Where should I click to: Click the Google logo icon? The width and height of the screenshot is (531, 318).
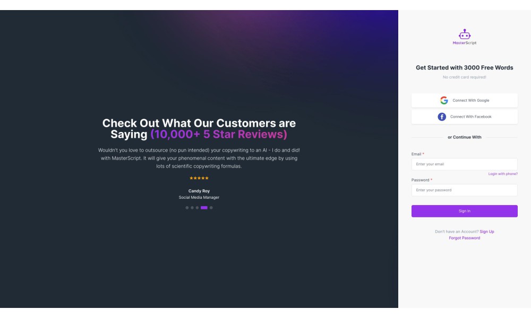click(443, 100)
